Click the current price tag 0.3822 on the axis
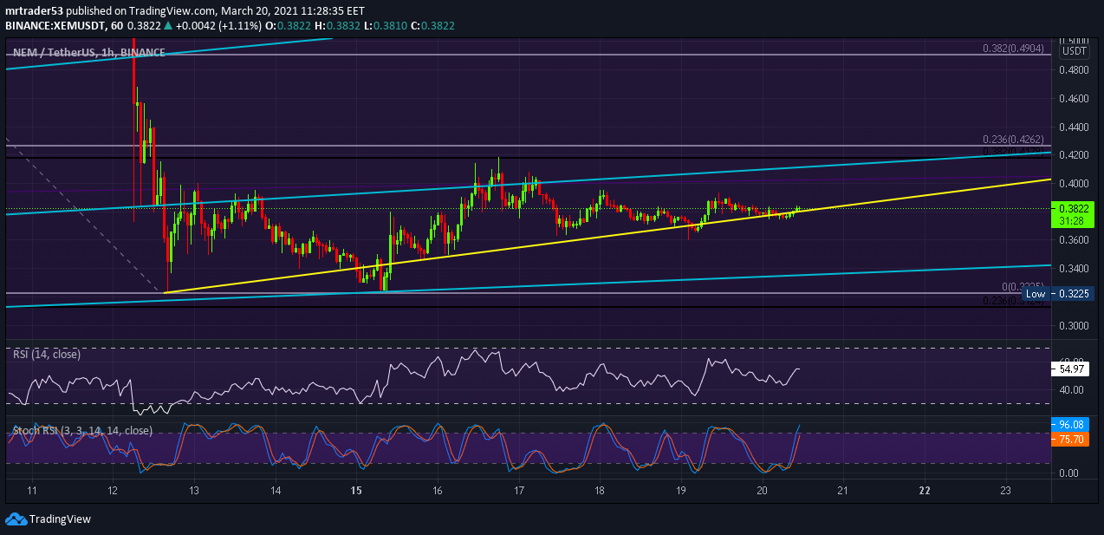This screenshot has width=1104, height=535. pyautogui.click(x=1073, y=208)
